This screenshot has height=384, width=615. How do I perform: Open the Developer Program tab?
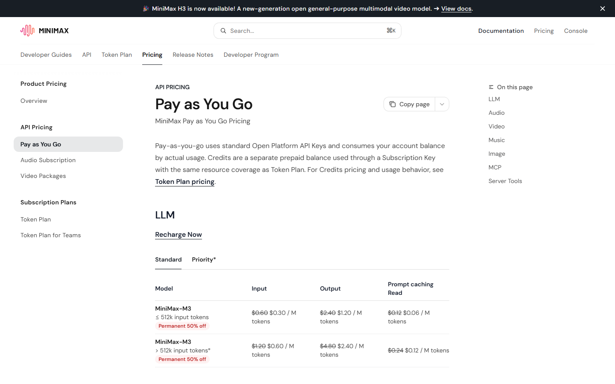[251, 55]
